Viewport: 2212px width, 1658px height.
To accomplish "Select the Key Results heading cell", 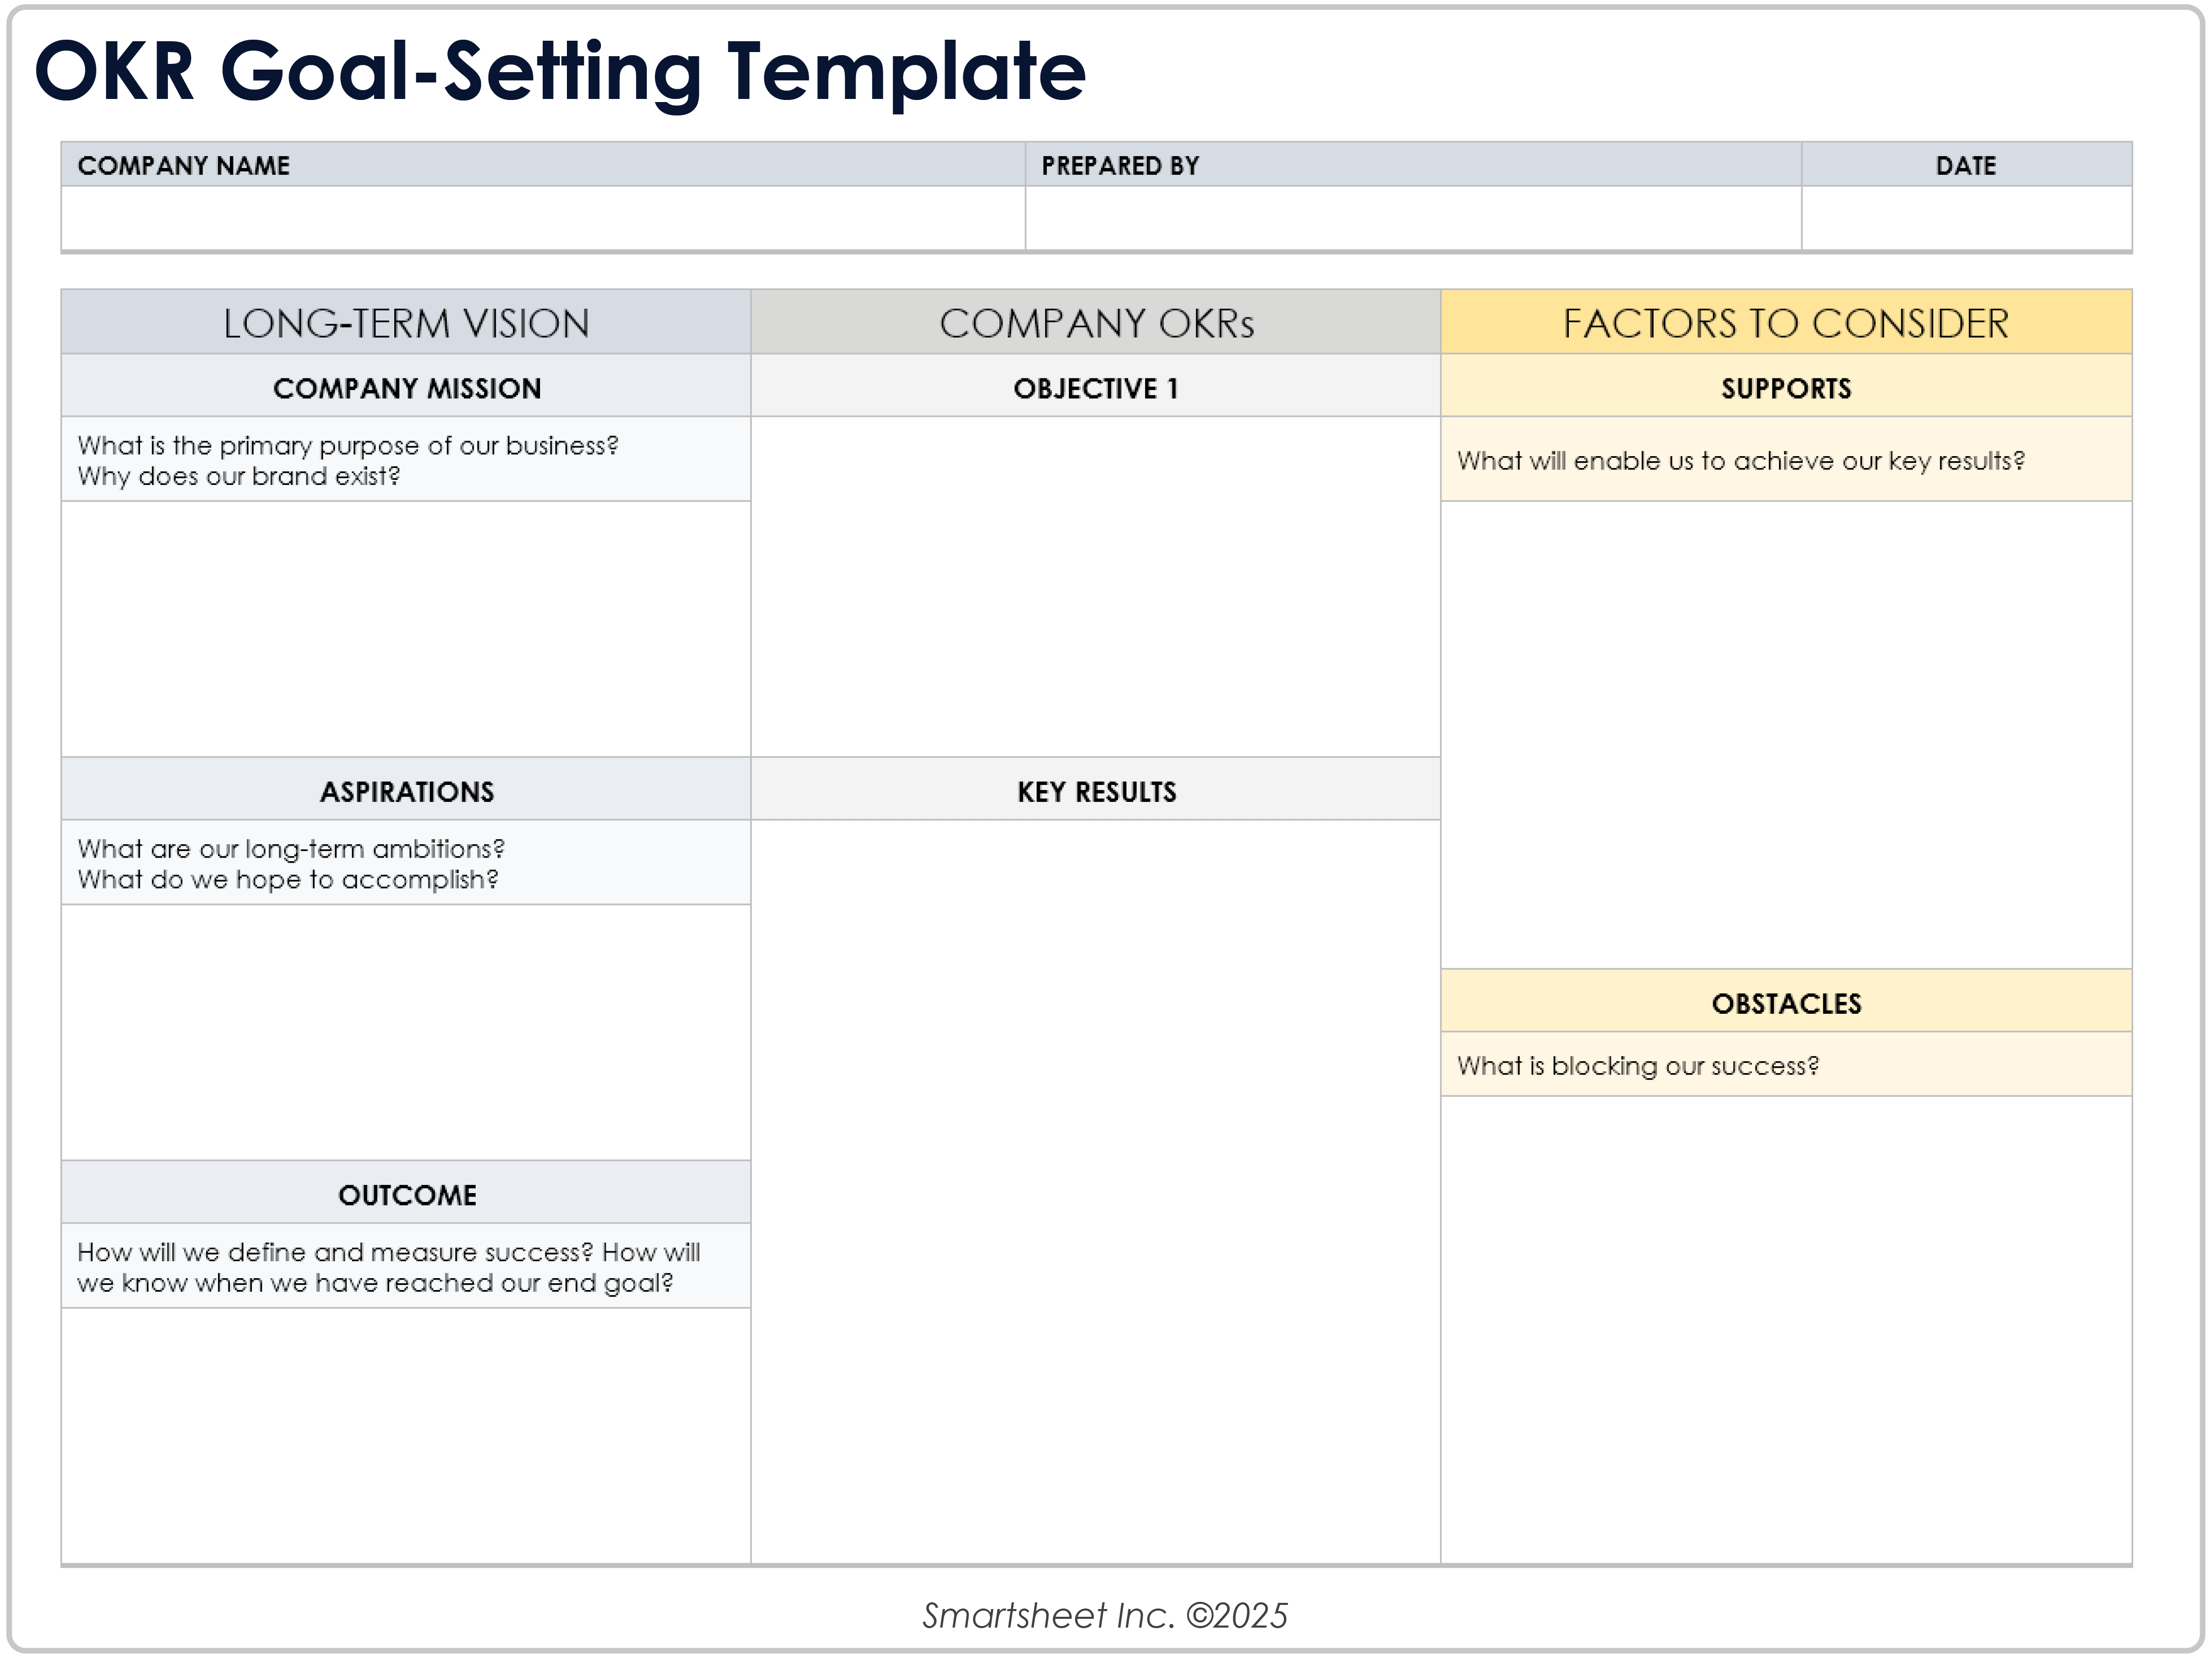I will [x=1095, y=791].
